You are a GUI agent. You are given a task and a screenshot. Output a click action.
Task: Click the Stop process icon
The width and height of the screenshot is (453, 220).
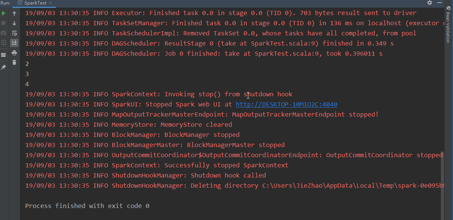pos(4,23)
